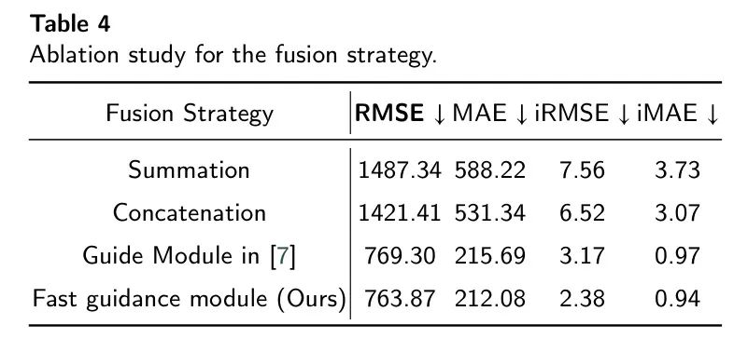Click the Summation row label
The height and width of the screenshot is (352, 748).
coord(189,170)
